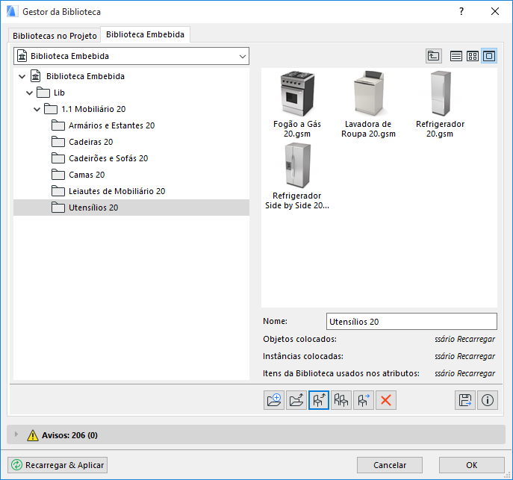Collapse the 1.1 Mobiliário 20 folder

pos(37,110)
